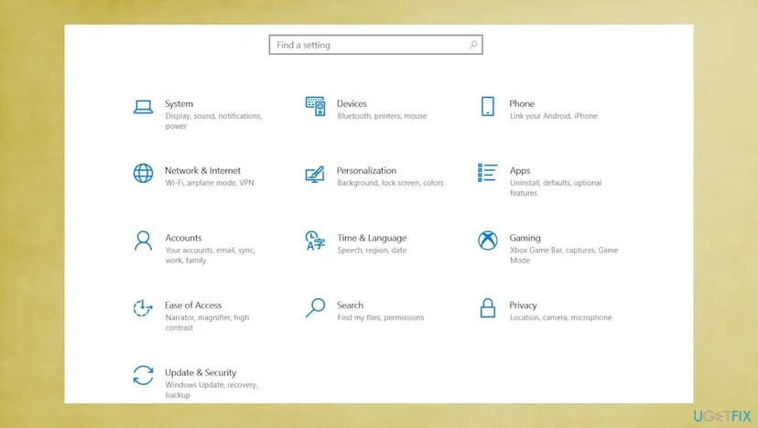Click 'Uninstall, defaults, optional features' description

556,187
